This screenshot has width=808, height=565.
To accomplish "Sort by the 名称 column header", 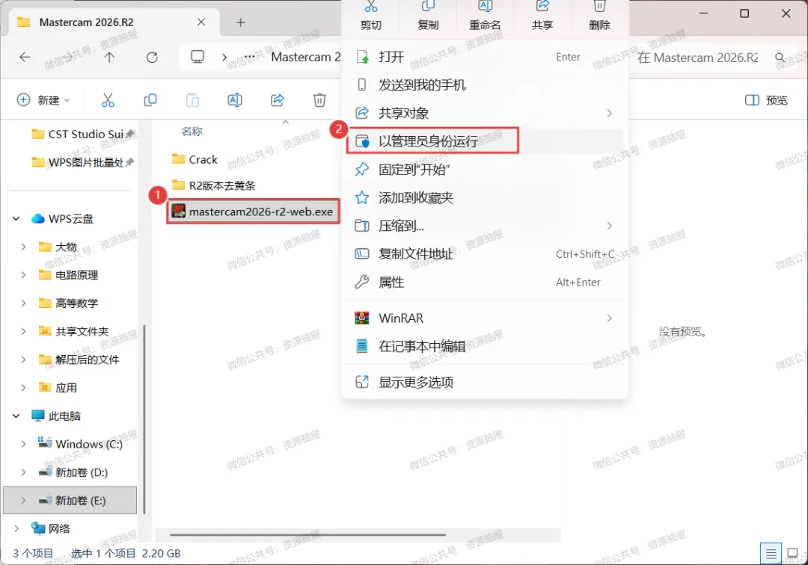I will coord(192,132).
